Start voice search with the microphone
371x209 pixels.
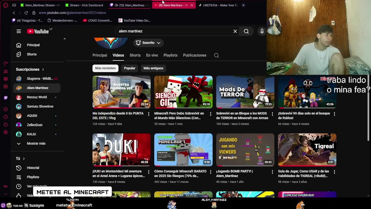tap(262, 31)
